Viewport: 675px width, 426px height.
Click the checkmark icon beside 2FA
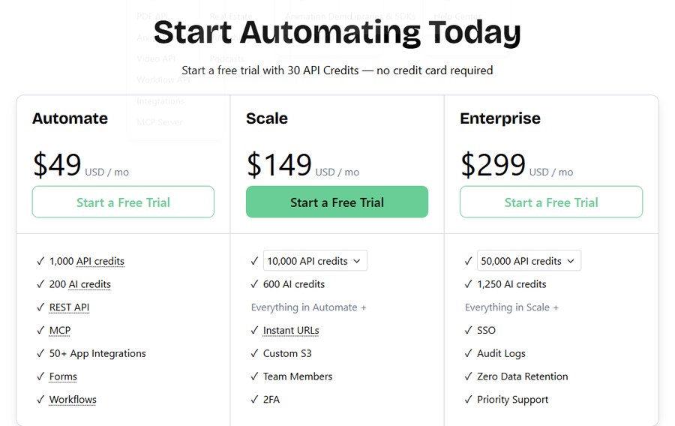254,400
